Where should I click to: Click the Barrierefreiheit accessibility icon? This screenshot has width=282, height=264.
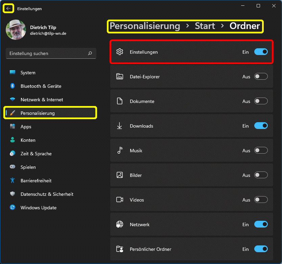(x=13, y=181)
